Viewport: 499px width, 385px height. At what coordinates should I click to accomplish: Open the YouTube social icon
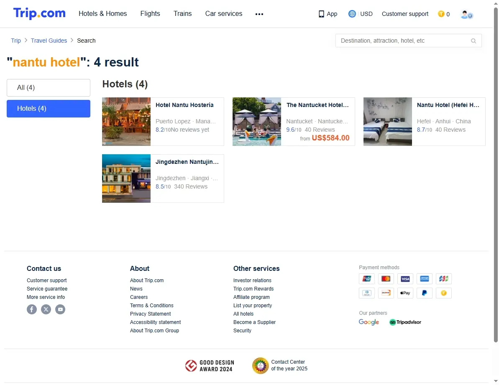(x=61, y=309)
